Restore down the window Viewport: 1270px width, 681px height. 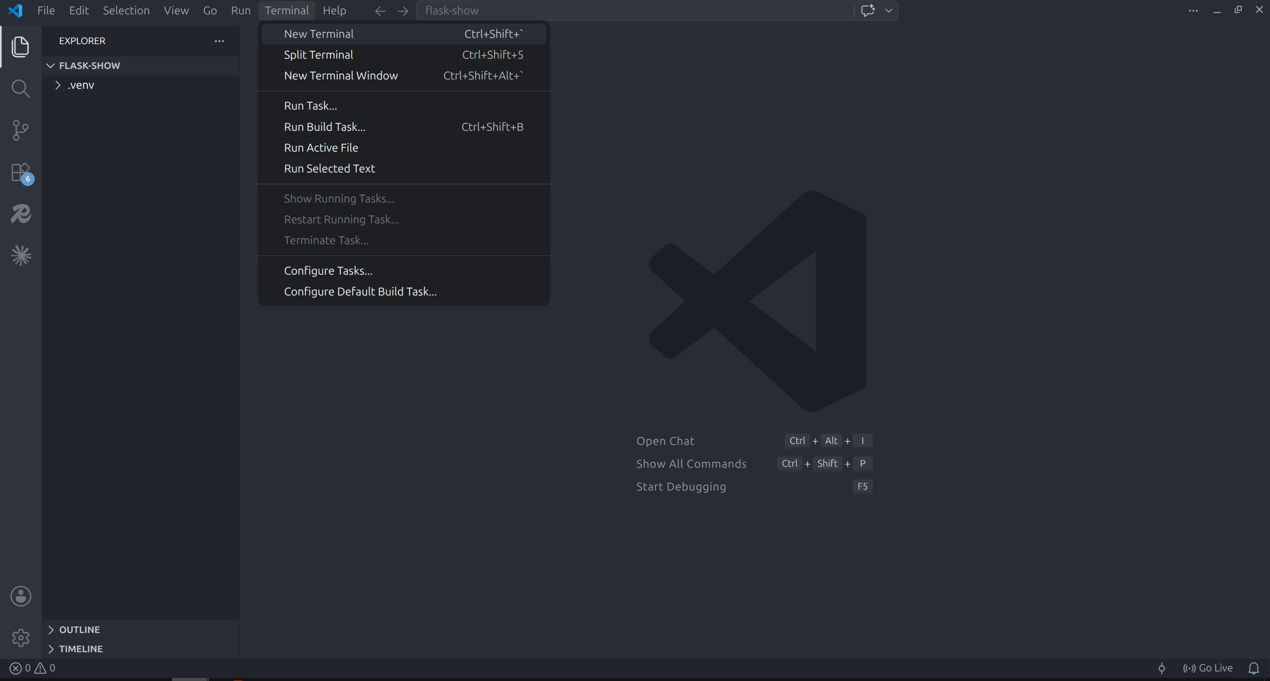point(1238,10)
